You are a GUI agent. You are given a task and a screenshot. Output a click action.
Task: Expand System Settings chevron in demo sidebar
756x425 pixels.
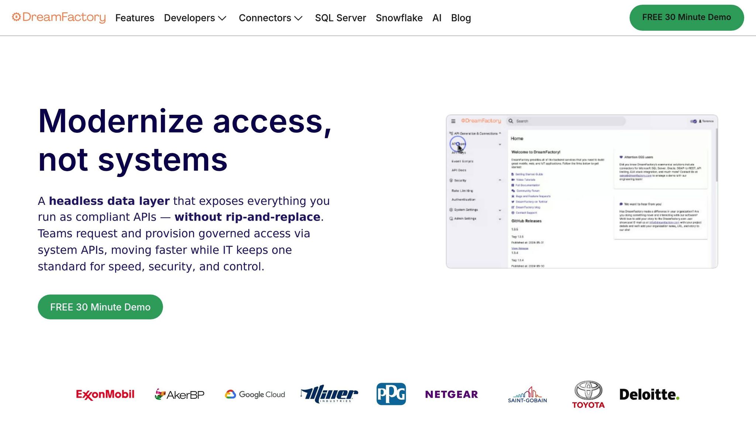click(x=500, y=210)
